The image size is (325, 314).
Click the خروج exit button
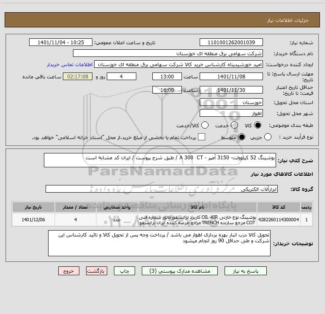tap(69, 271)
